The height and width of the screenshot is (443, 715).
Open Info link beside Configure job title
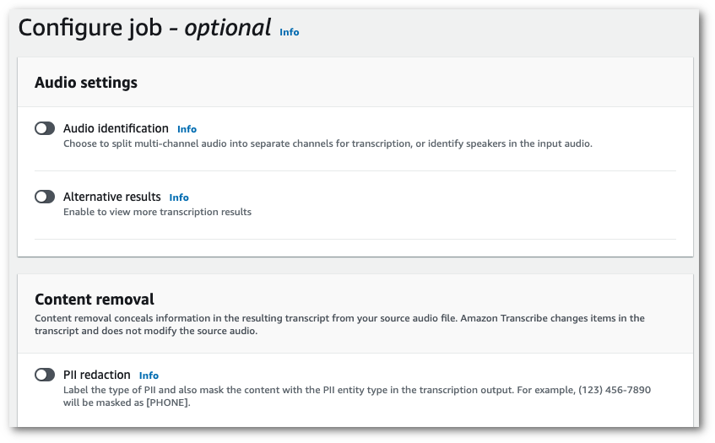tap(290, 32)
